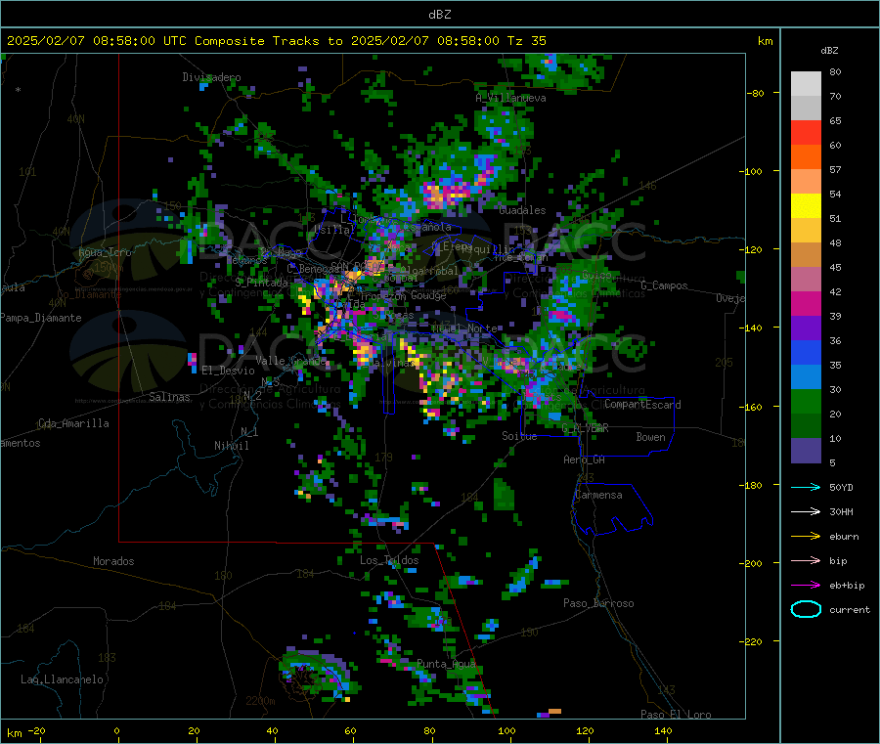This screenshot has width=880, height=744.
Task: Select the mauve band between 45 and 42
Action: [x=806, y=280]
